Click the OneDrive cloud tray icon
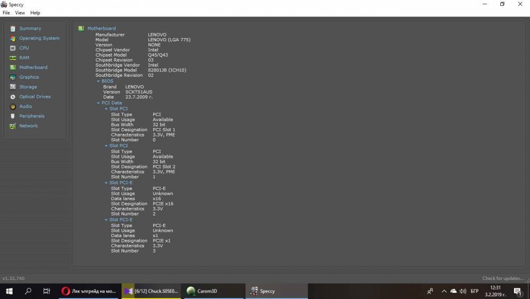530x299 pixels. (453, 291)
